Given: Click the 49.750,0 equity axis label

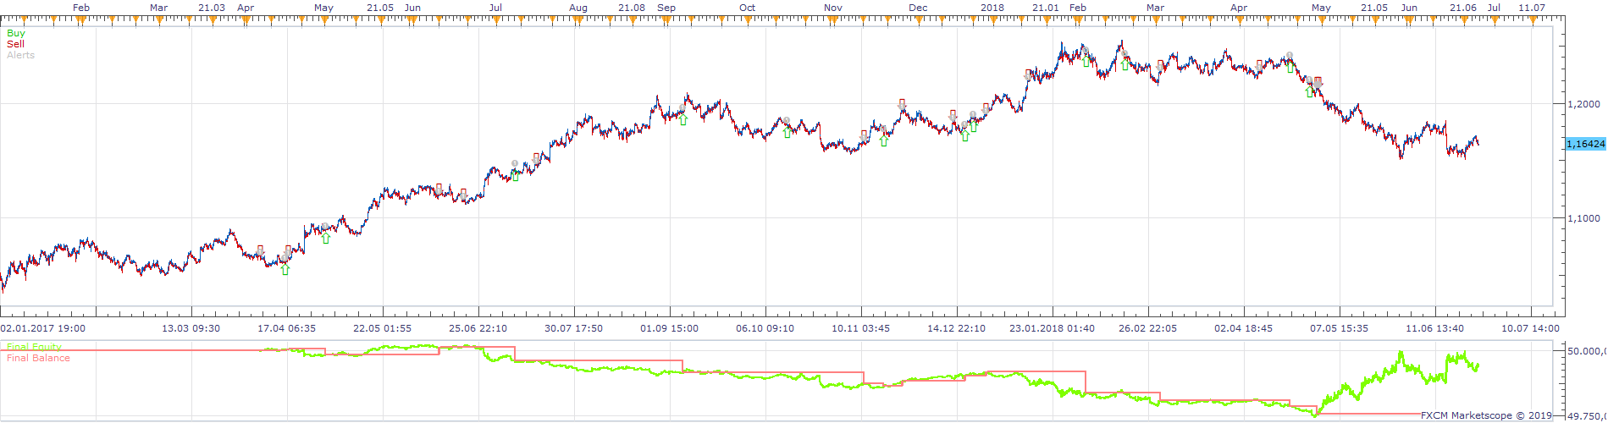Looking at the screenshot, I should coord(1586,416).
